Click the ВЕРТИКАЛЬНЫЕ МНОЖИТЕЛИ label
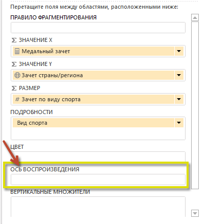This screenshot has height=224, width=207. pyautogui.click(x=50, y=192)
